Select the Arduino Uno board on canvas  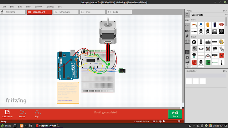(68, 65)
